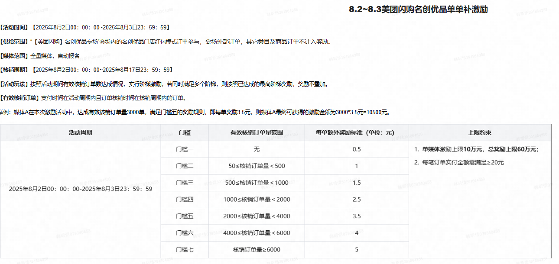Select the 单媒体激励上限10万元 constraint line
The width and height of the screenshot is (559, 264).
(x=476, y=149)
